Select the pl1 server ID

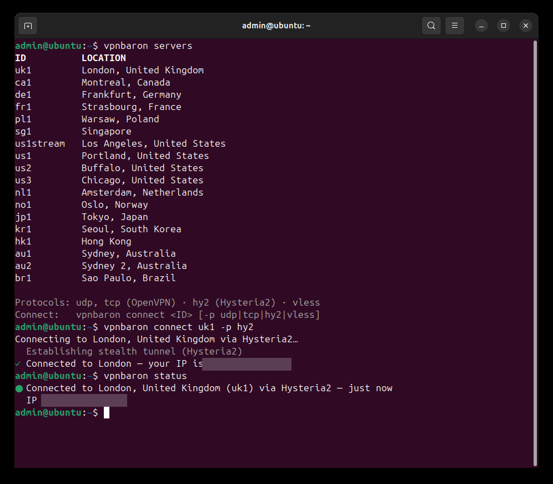pos(23,119)
